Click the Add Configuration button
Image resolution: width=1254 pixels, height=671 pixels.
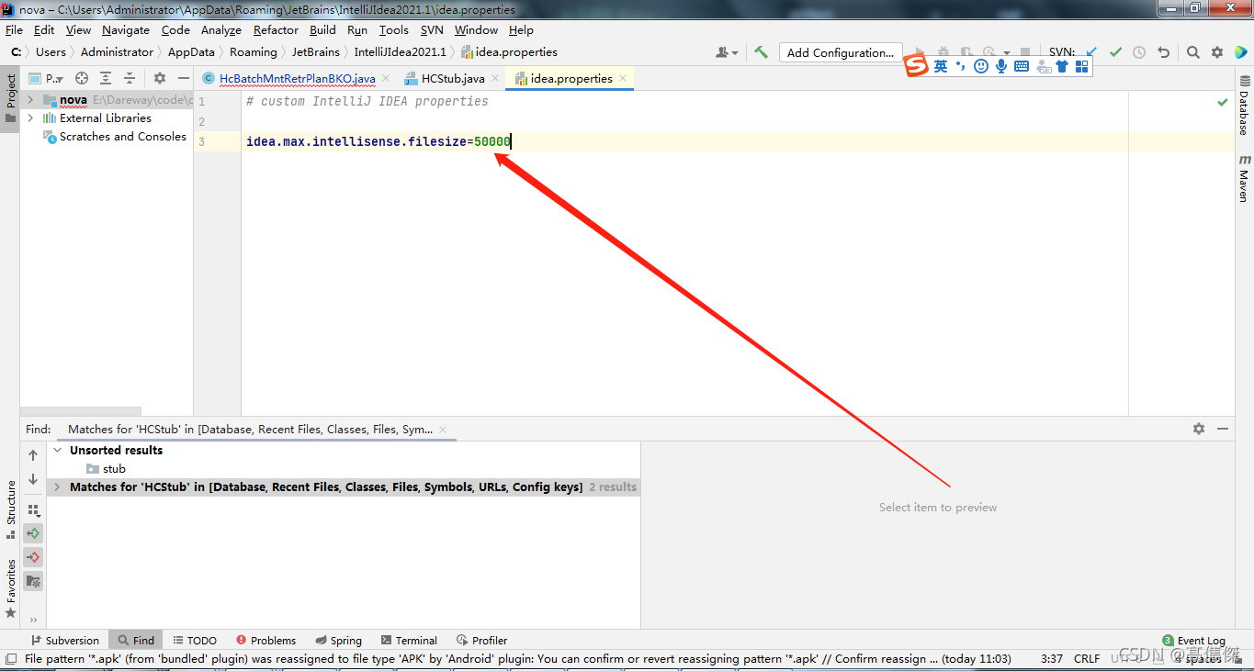coord(841,52)
